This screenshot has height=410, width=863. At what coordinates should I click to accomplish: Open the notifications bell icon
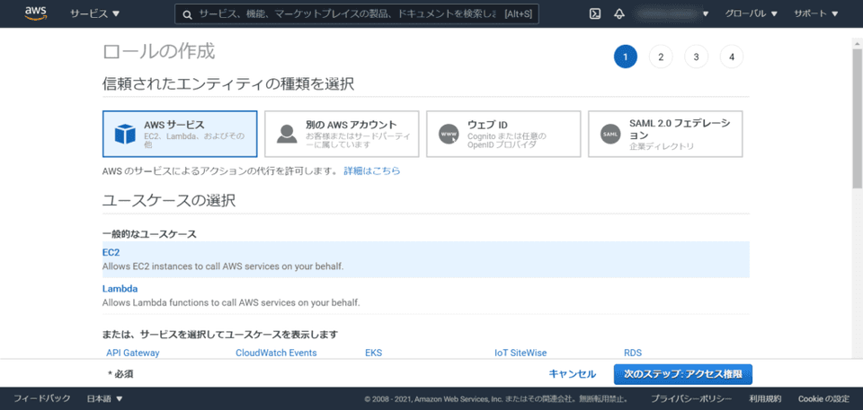coord(619,13)
